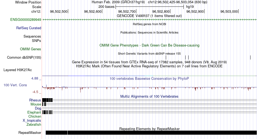
Task: Click the 4.88 PhyloP upper value
Action: (35, 78)
